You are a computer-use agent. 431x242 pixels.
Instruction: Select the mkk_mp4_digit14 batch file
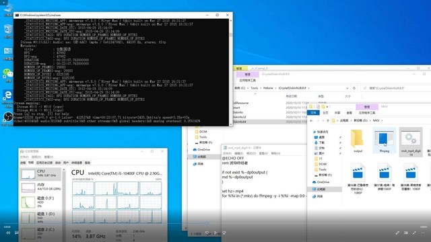(x=411, y=142)
